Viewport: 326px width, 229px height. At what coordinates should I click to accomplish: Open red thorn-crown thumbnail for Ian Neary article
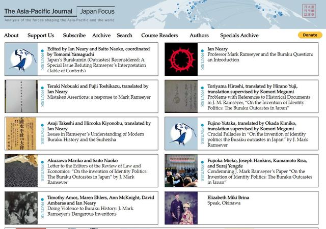coord(181,59)
